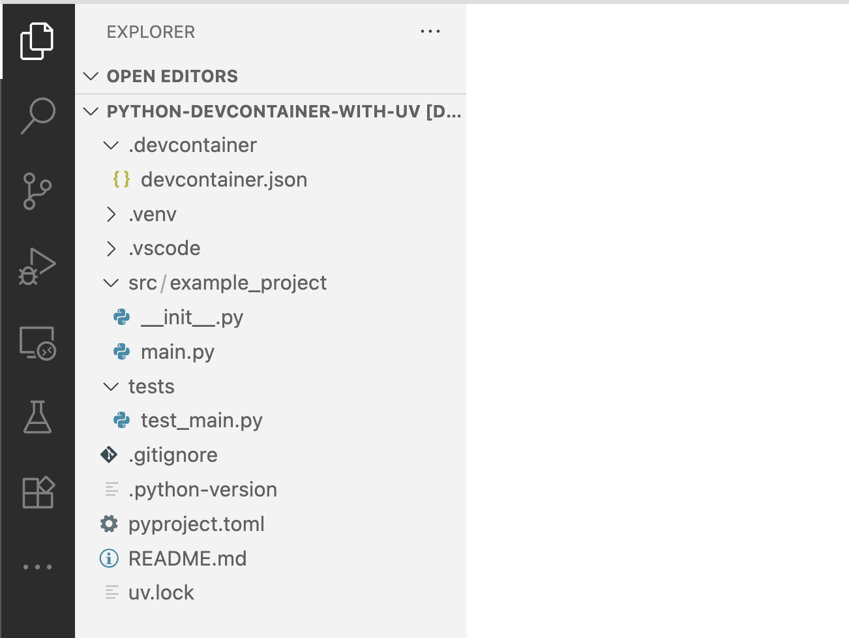
Task: Open the Extensions view
Action: tap(38, 493)
